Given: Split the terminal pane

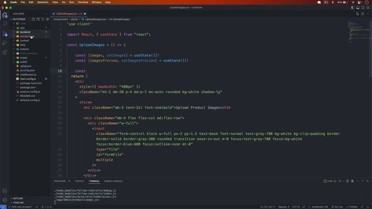Looking at the screenshot, I should pos(348,181).
